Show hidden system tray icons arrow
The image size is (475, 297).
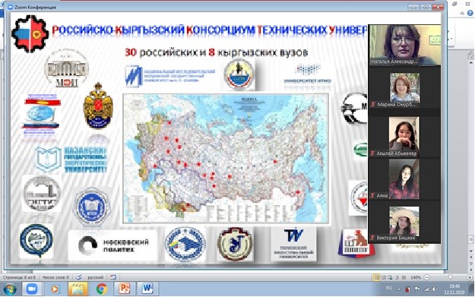(x=399, y=289)
